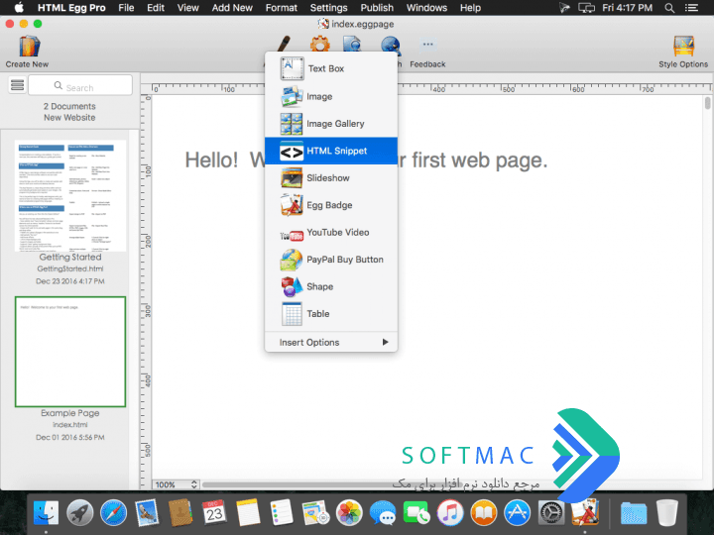Insert a Slideshow element

[x=331, y=178]
